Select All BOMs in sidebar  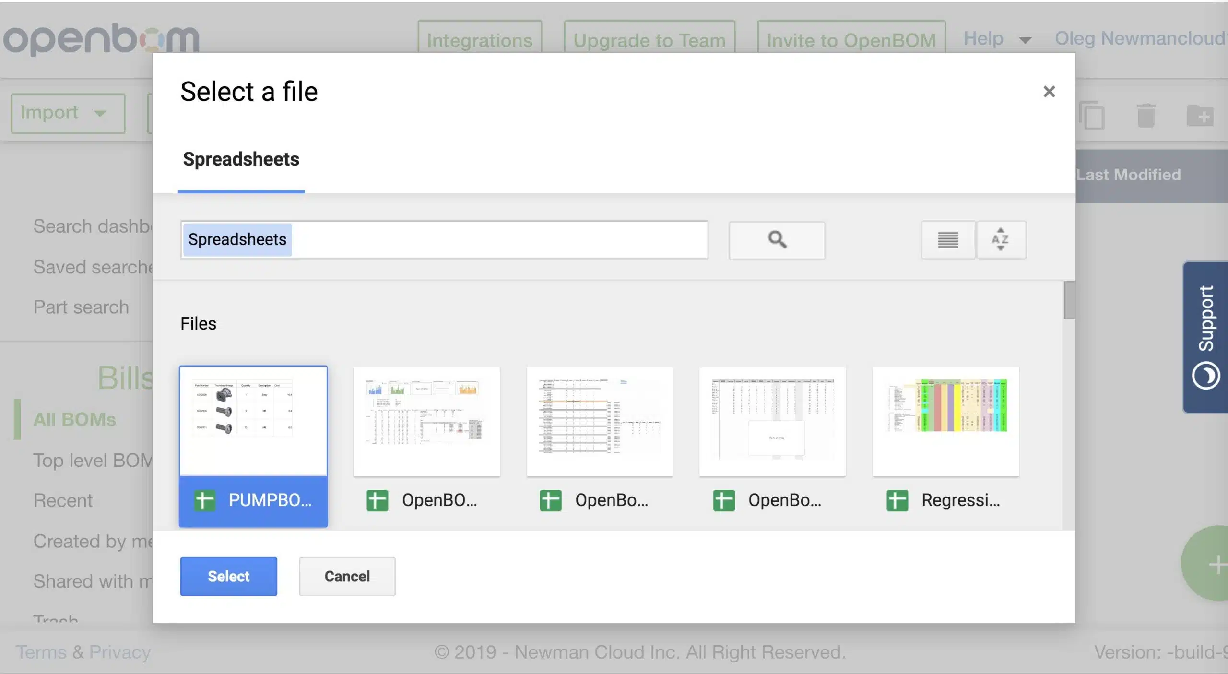click(75, 420)
